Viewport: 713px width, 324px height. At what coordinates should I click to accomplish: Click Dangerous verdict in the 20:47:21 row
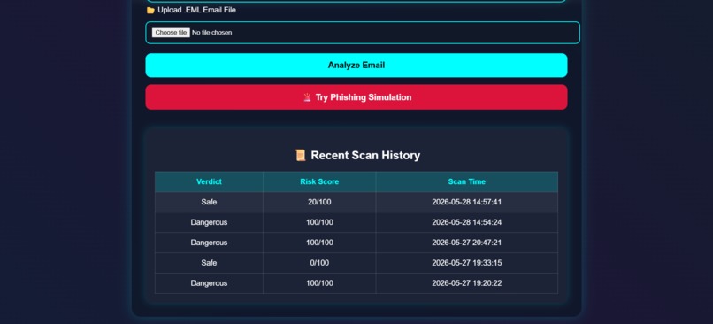pos(209,243)
